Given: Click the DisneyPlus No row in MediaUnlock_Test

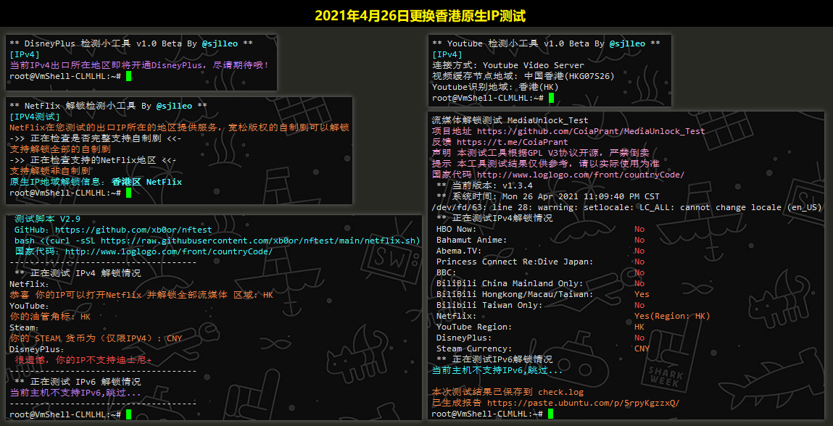Looking at the screenshot, I should tap(540, 338).
